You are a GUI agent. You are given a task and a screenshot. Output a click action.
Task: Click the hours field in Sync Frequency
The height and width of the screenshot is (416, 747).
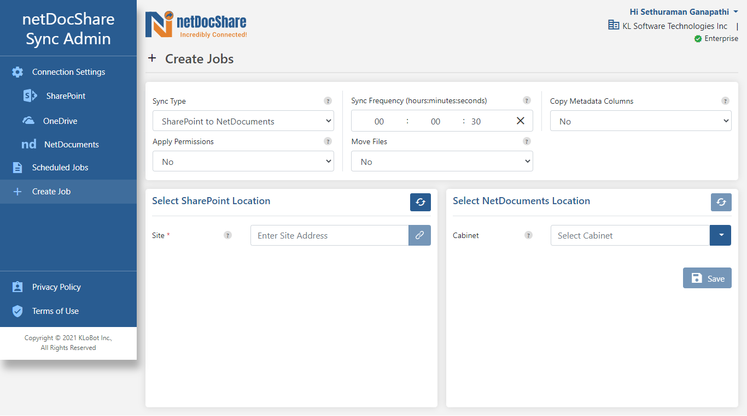(x=379, y=121)
